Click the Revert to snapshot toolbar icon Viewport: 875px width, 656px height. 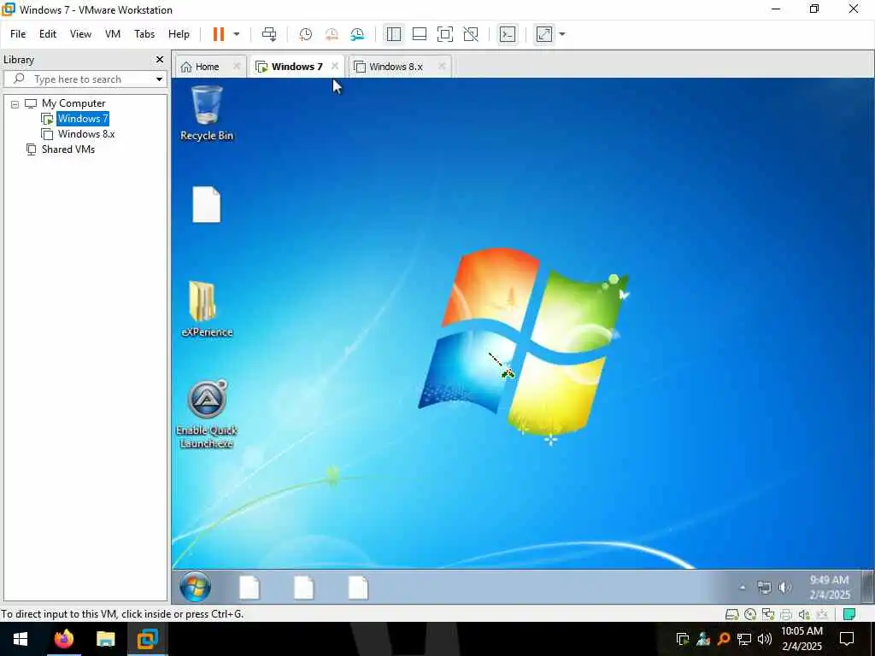[332, 34]
